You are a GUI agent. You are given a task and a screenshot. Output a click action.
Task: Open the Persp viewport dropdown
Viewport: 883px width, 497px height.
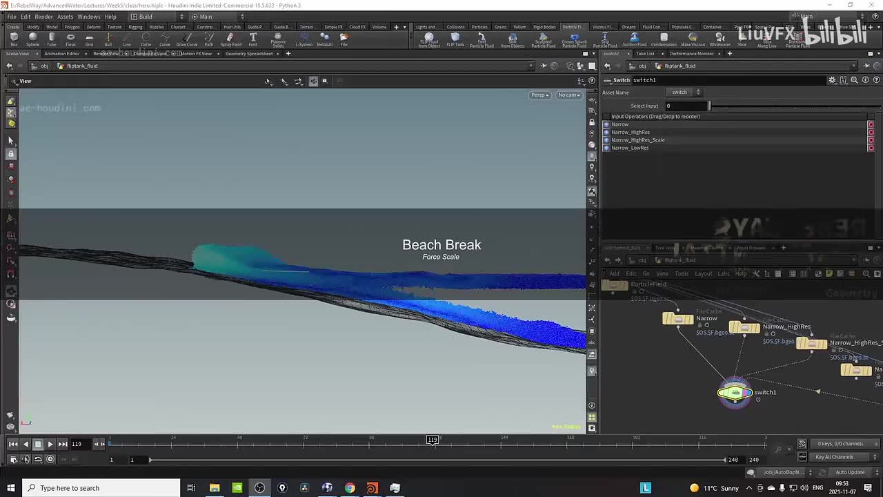[x=539, y=95]
